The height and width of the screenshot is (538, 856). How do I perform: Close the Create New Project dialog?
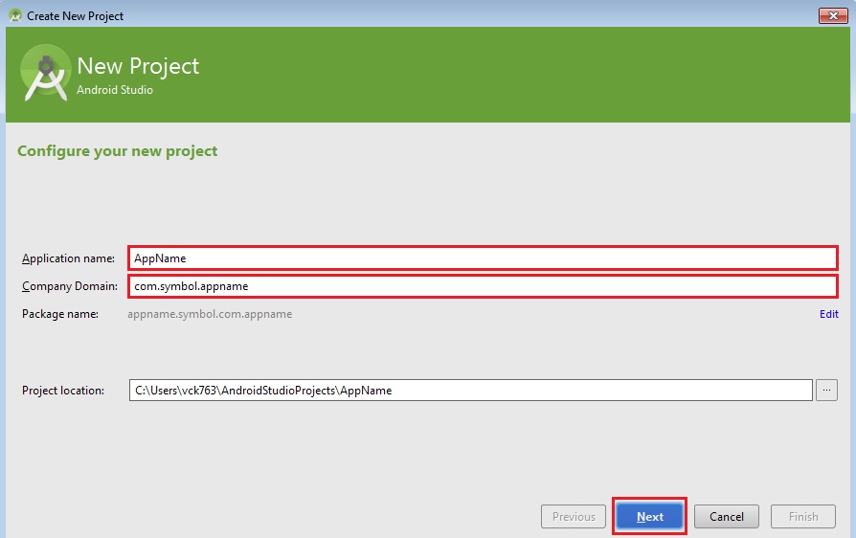click(831, 15)
